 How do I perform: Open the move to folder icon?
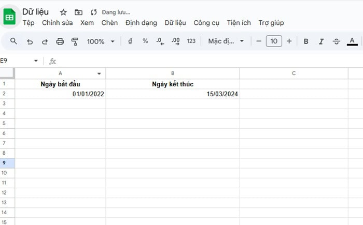[78, 12]
